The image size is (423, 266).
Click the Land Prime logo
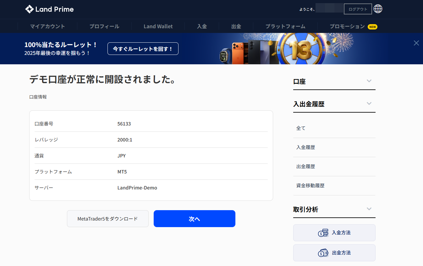49,9
